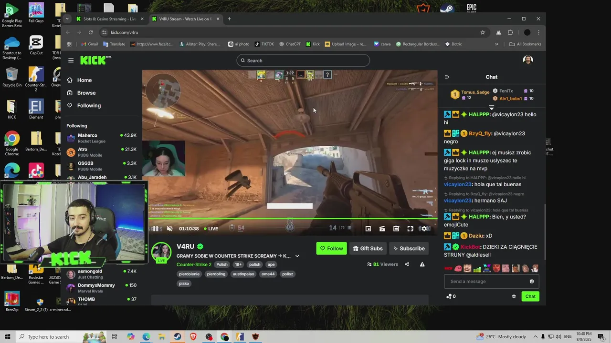The height and width of the screenshot is (343, 611).
Task: Open the Chrome three-dot menu
Action: pos(539,32)
